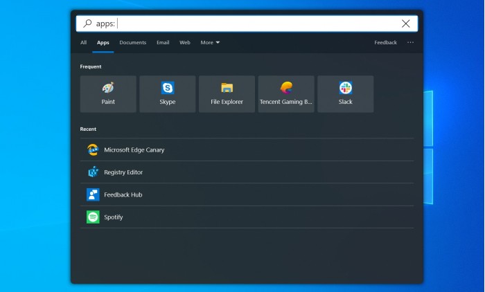
Task: Switch to the Documents tab
Action: 132,43
